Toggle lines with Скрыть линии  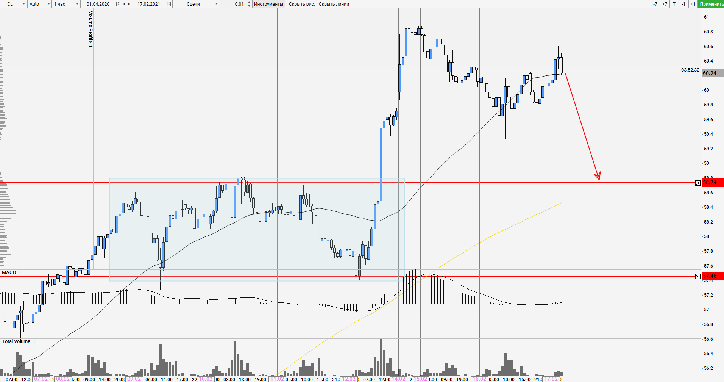pos(334,4)
